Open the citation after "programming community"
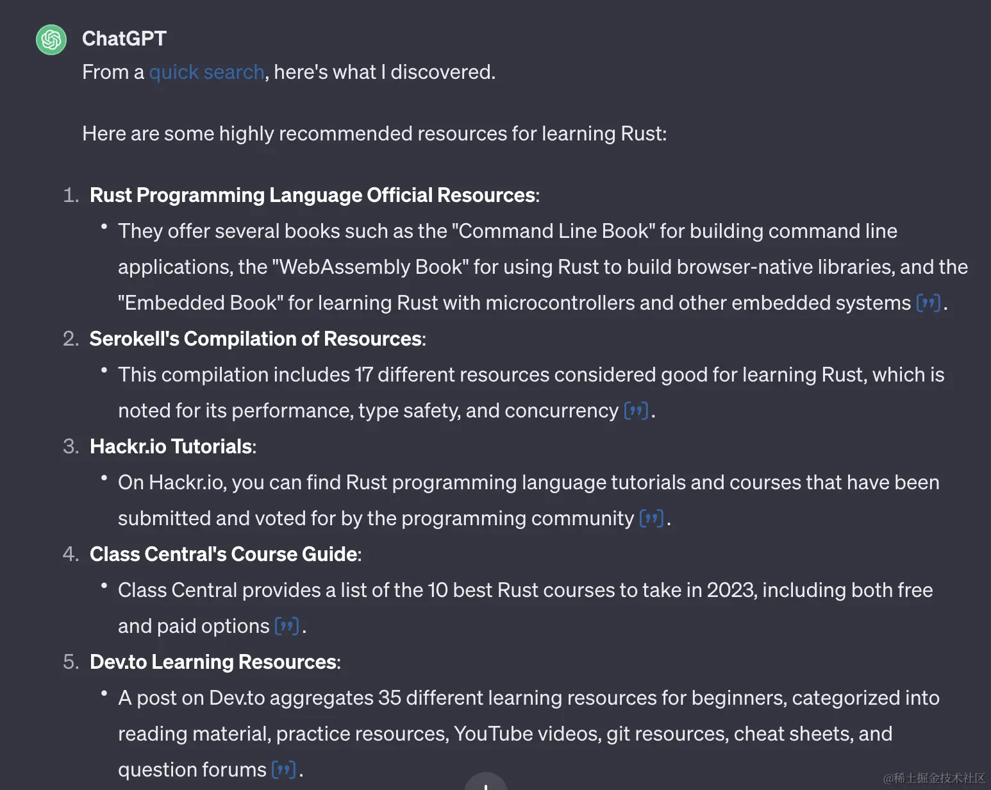Image resolution: width=991 pixels, height=790 pixels. (651, 518)
